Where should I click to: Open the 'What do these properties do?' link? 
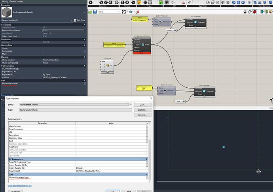[x=20, y=186]
